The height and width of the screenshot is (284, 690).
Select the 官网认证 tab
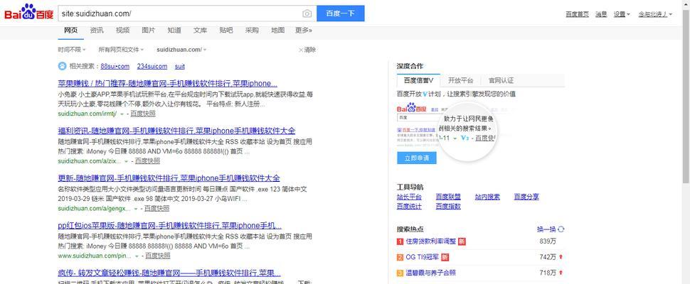tap(501, 80)
